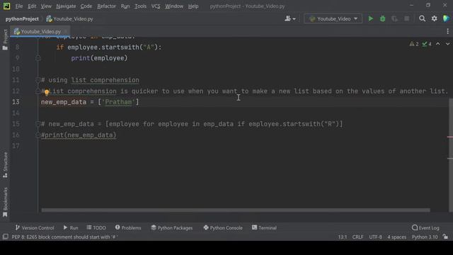Toggle the tool window bars icon in status bar
Image resolution: width=453 pixels, height=255 pixels.
pyautogui.click(x=5, y=237)
